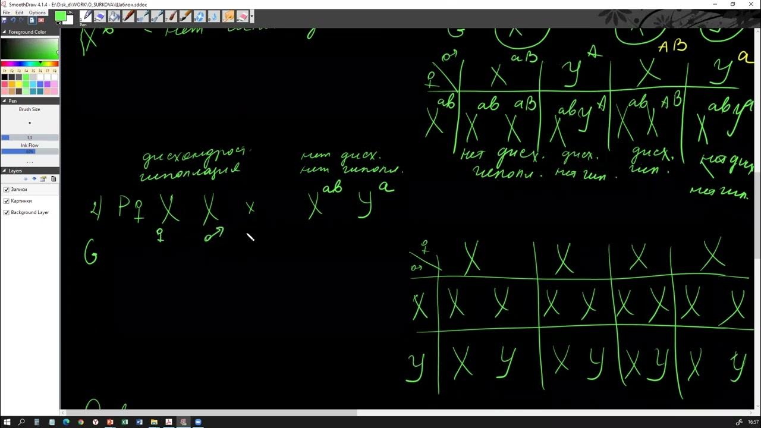
Task: Expand more pen options via the ellipsis
Action: pos(30,162)
